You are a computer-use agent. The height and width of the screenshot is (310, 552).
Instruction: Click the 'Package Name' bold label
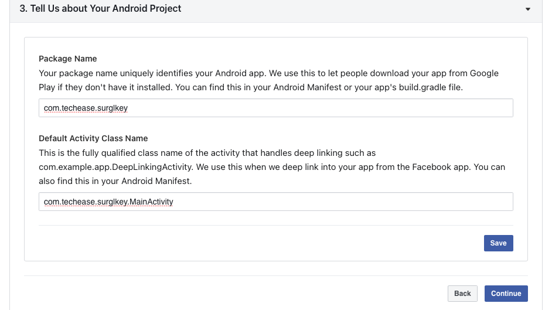point(67,59)
